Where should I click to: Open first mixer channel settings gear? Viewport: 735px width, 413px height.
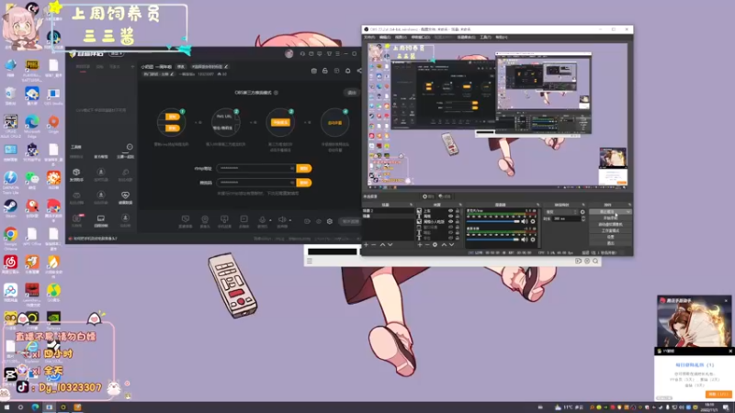[x=533, y=221]
